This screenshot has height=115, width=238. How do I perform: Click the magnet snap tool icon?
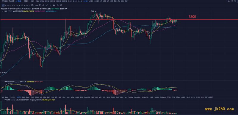[40, 5]
